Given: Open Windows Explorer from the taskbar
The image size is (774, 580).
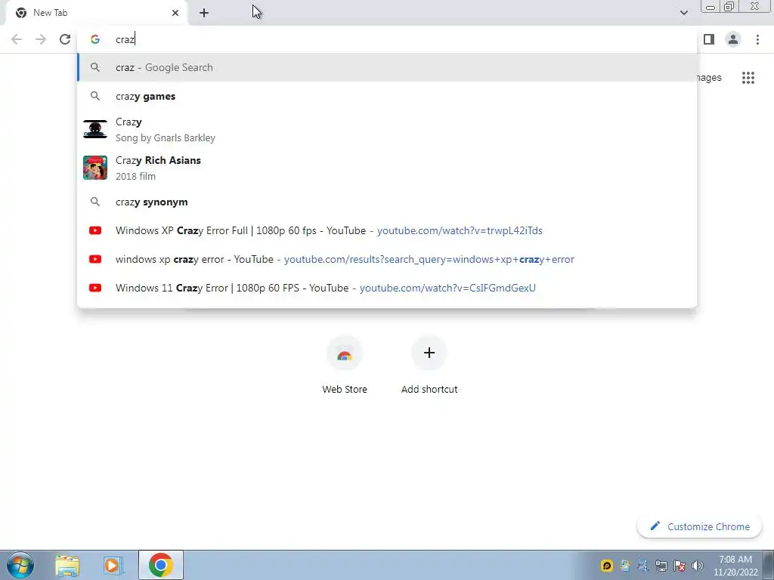Looking at the screenshot, I should click(67, 565).
